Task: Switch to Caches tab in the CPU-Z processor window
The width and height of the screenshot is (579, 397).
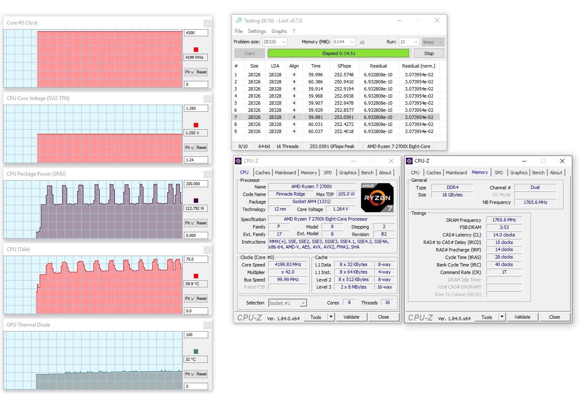Action: (x=263, y=173)
